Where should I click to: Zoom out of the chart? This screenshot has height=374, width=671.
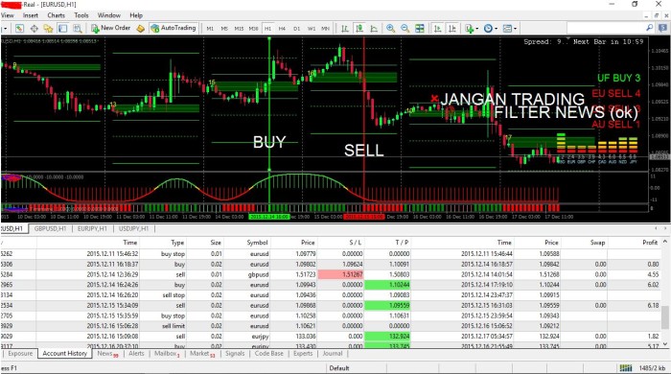405,28
